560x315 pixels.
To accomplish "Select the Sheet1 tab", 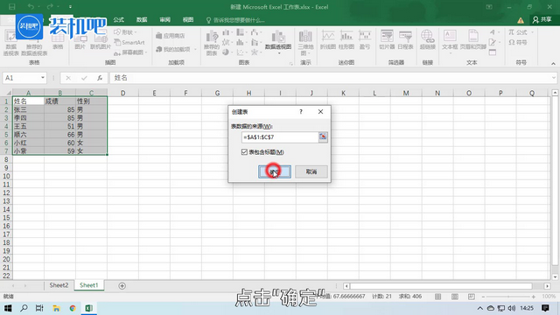I will (89, 285).
